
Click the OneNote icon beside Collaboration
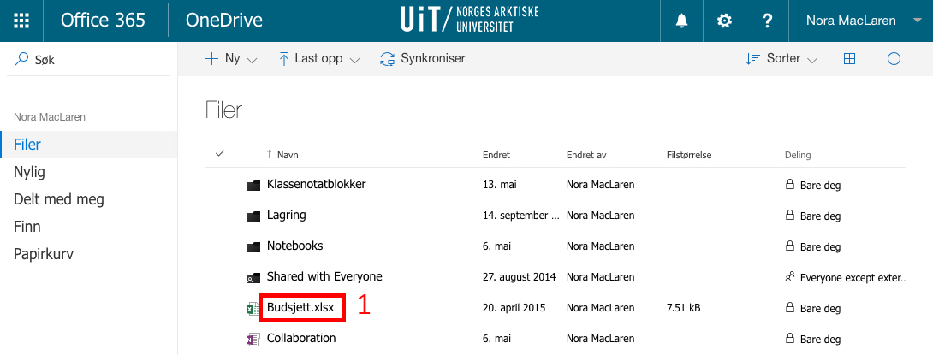252,339
